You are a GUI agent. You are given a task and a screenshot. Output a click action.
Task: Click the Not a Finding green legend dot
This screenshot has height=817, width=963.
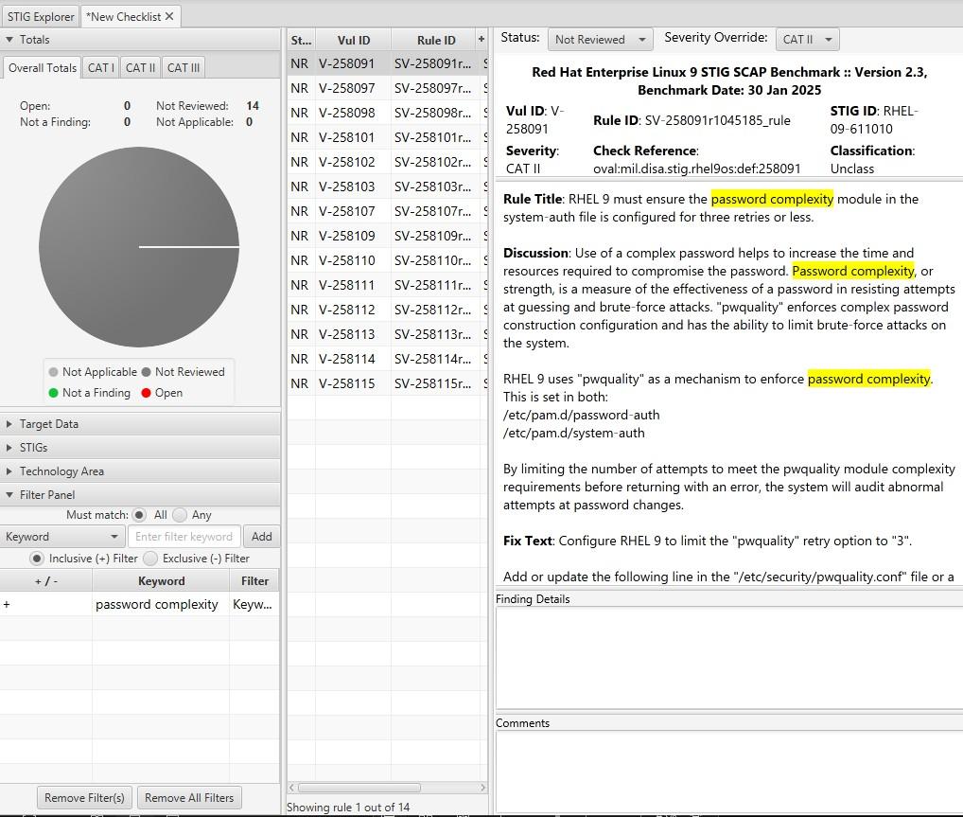click(x=53, y=393)
